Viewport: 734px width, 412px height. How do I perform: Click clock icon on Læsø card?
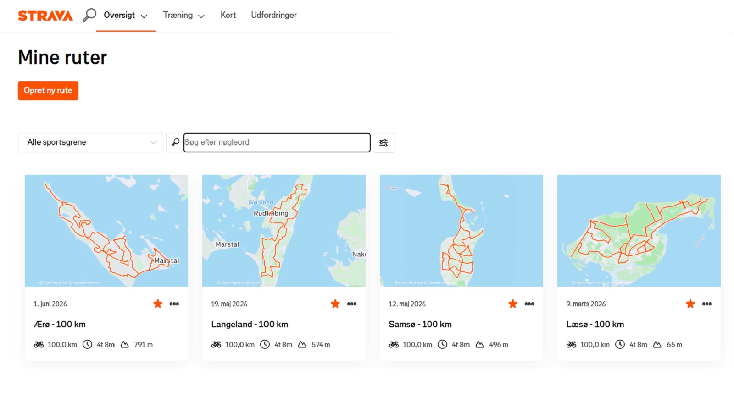[620, 344]
